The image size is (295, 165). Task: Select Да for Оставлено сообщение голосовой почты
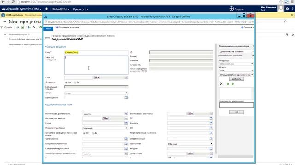93,133
